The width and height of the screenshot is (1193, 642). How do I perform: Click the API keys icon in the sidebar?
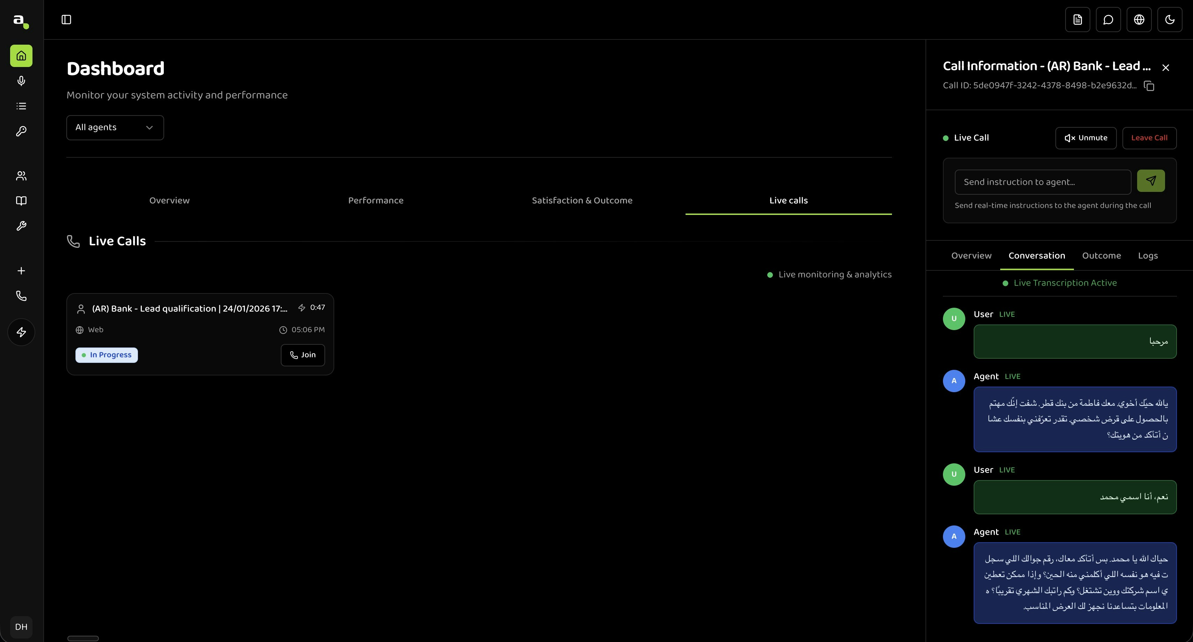pos(21,131)
